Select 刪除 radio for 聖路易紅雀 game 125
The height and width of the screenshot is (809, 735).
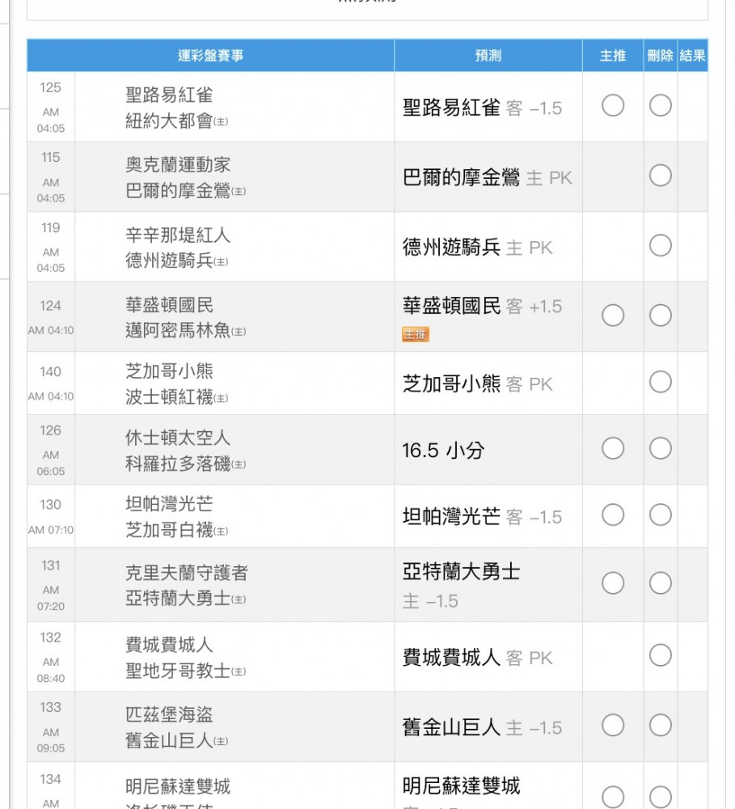(661, 106)
